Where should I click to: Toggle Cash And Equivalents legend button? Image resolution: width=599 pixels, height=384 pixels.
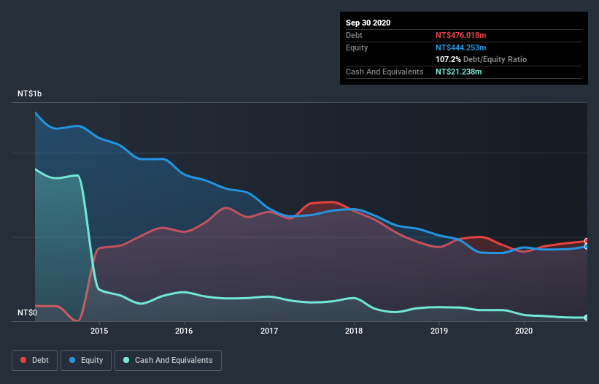[168, 361]
